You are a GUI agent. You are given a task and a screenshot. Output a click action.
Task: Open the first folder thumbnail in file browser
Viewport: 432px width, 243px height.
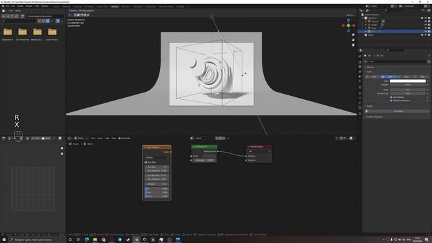tap(7, 32)
